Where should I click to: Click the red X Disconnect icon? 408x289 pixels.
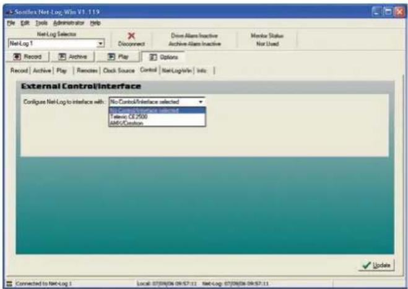tap(131, 36)
